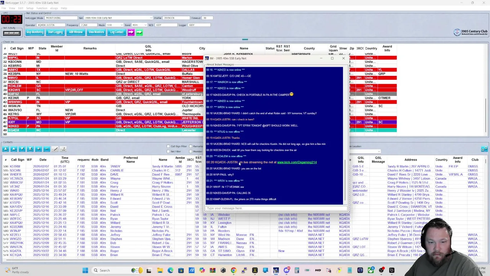
Task: Click the minus remove contact icon
Action: click(46, 149)
